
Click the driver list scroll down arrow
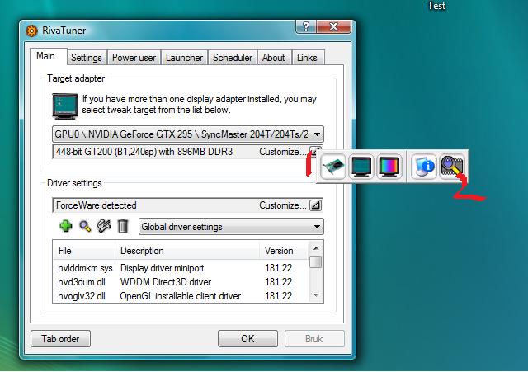316,295
